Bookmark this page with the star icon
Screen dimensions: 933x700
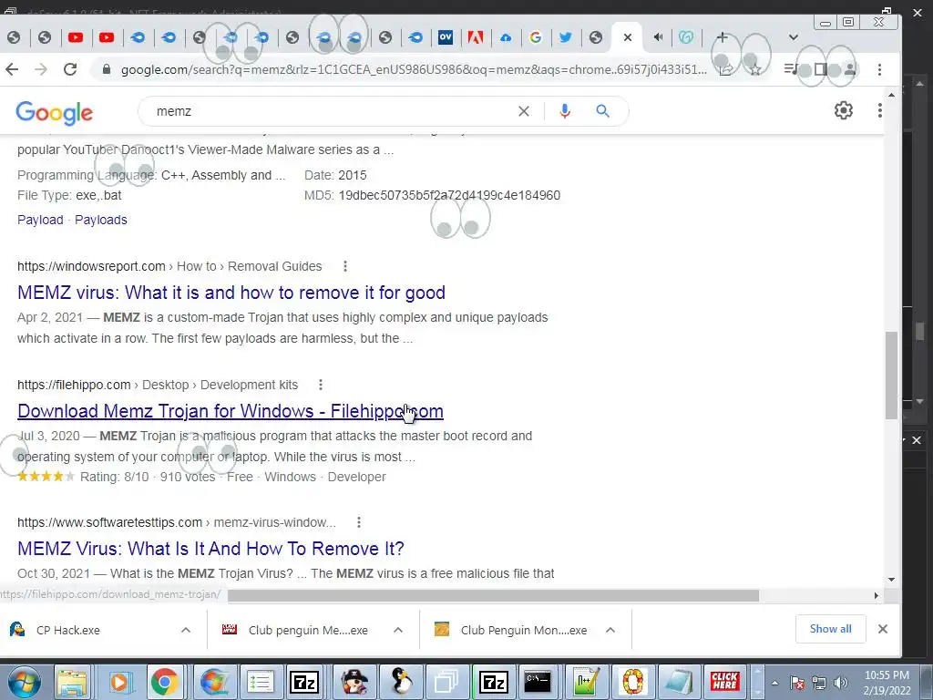tap(755, 69)
